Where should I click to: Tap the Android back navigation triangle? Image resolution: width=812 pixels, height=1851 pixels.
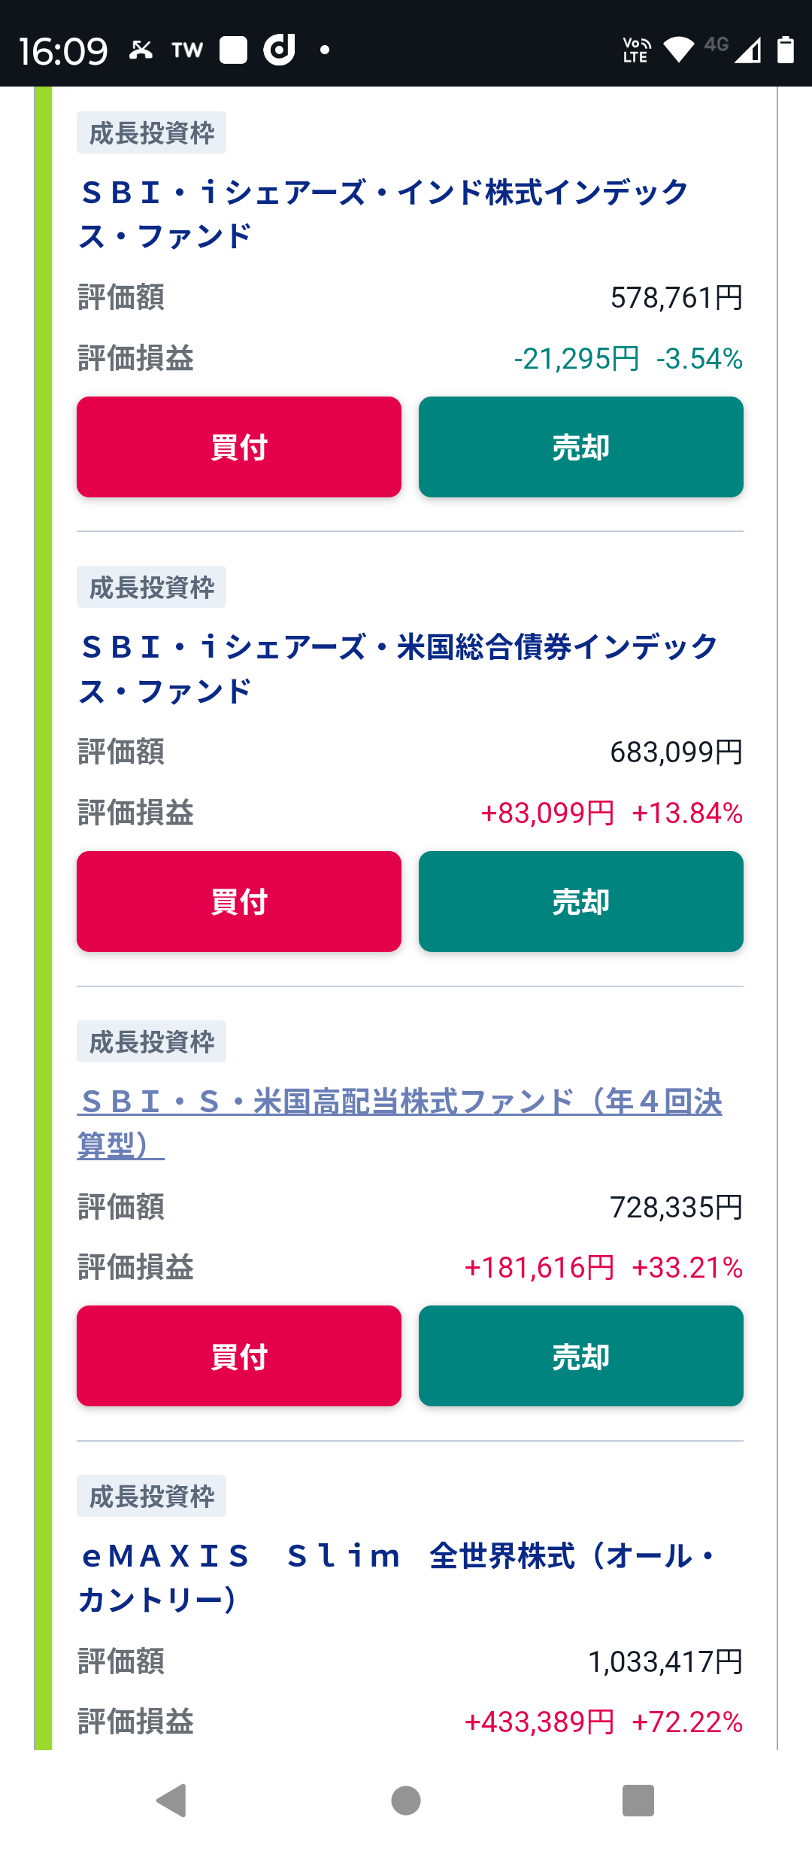171,1801
